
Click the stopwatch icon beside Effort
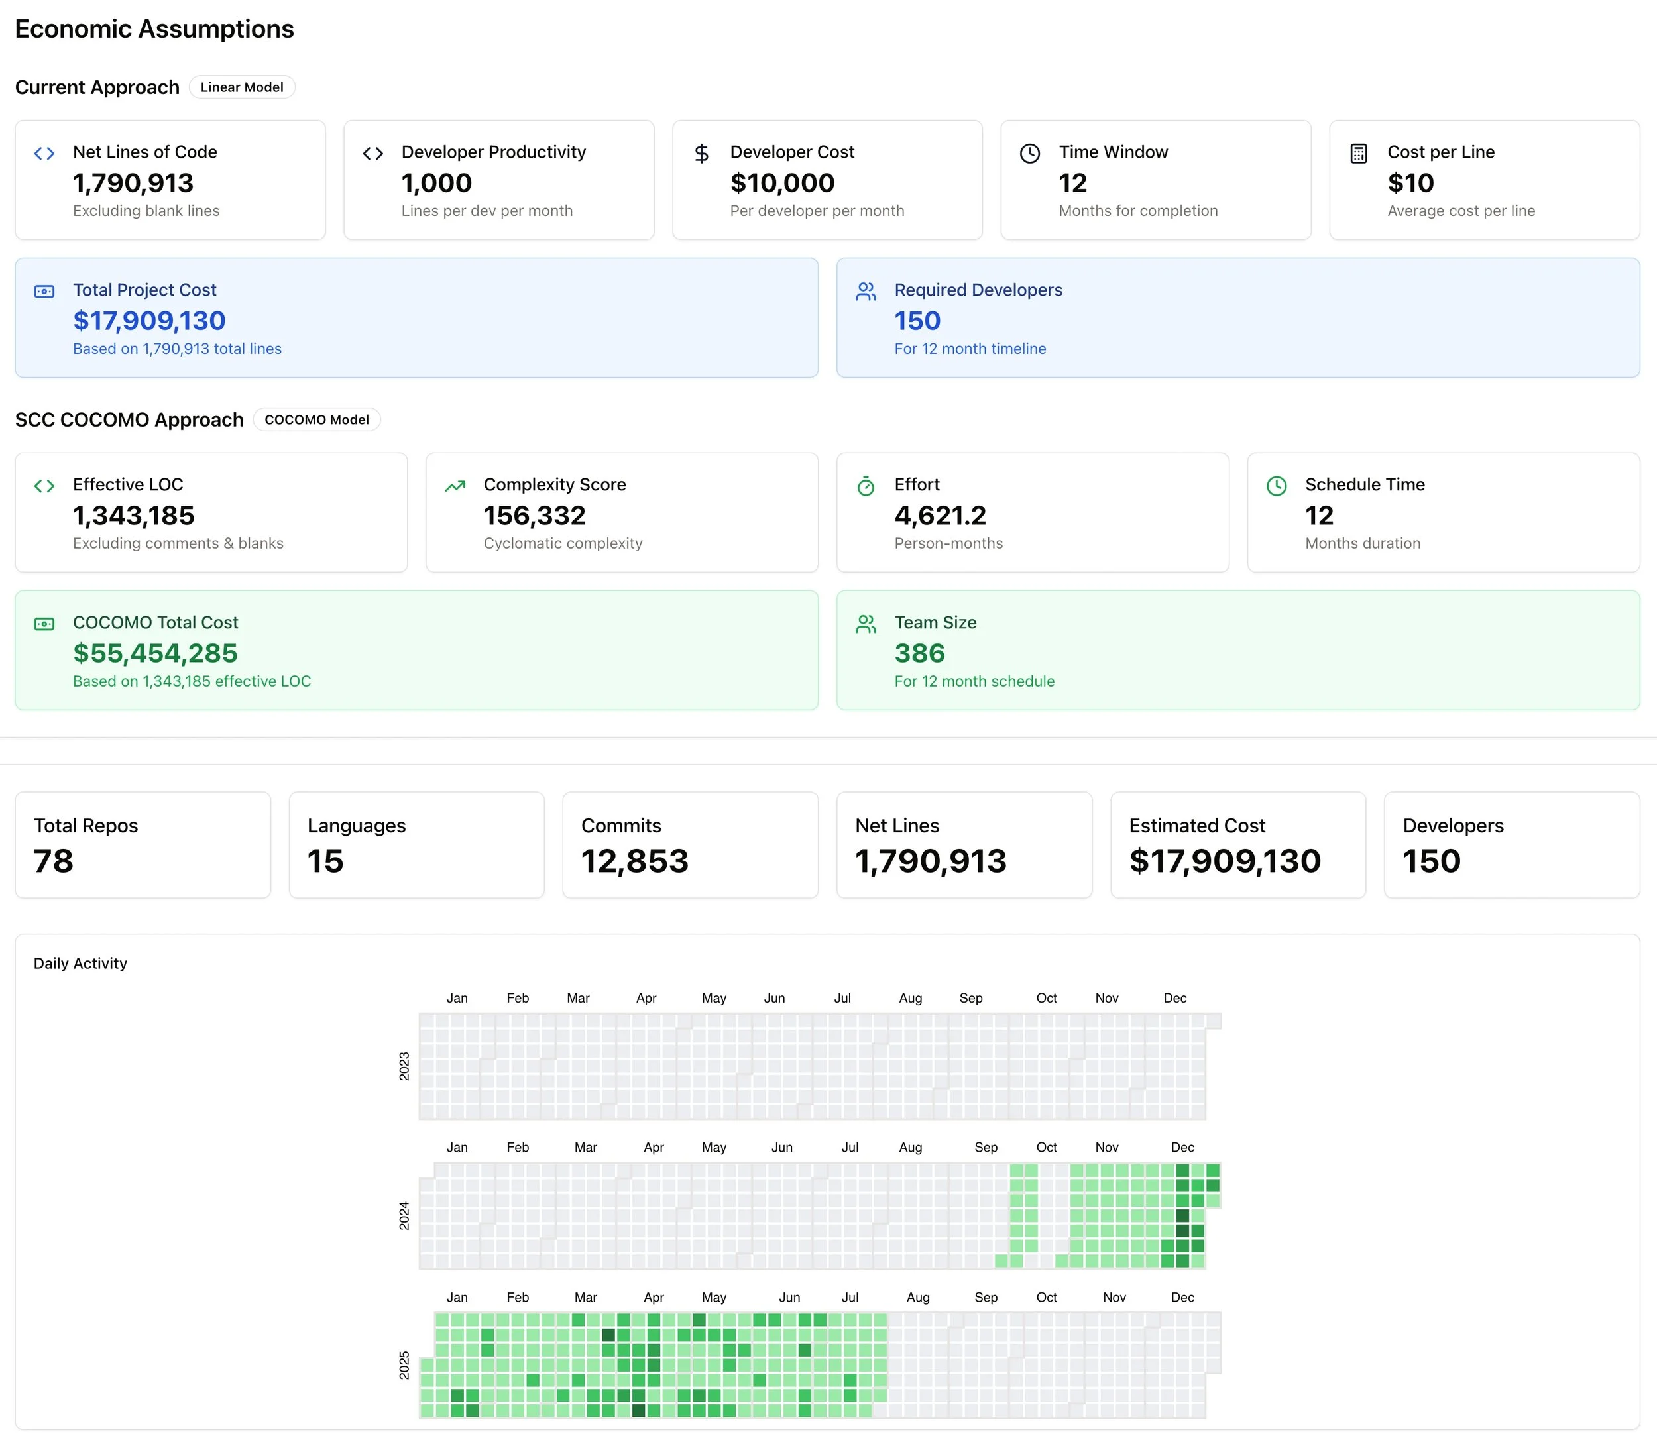coord(866,486)
